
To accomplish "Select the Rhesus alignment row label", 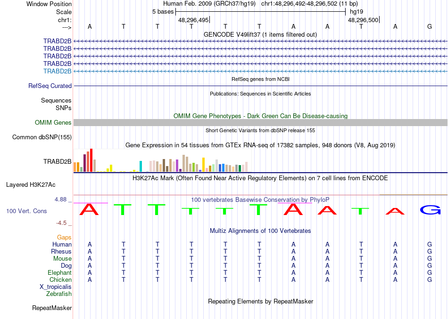I will [x=61, y=251].
